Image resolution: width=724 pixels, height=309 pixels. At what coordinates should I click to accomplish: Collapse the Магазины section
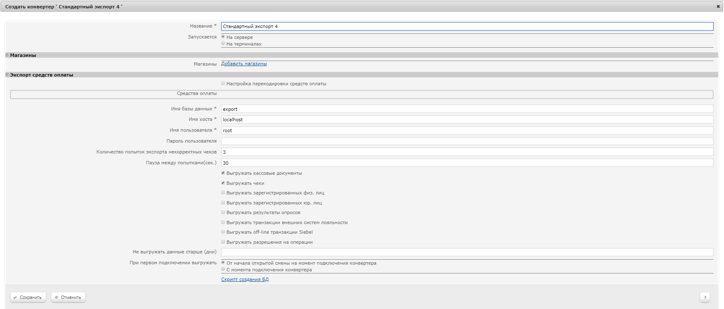7,55
